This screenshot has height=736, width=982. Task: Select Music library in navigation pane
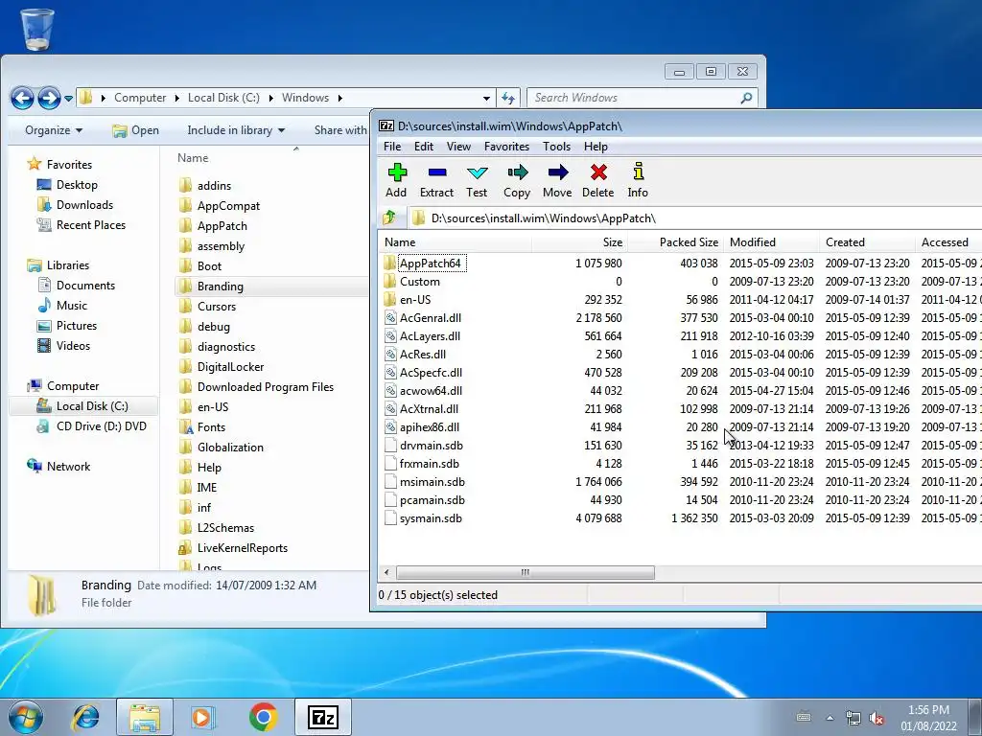point(71,306)
